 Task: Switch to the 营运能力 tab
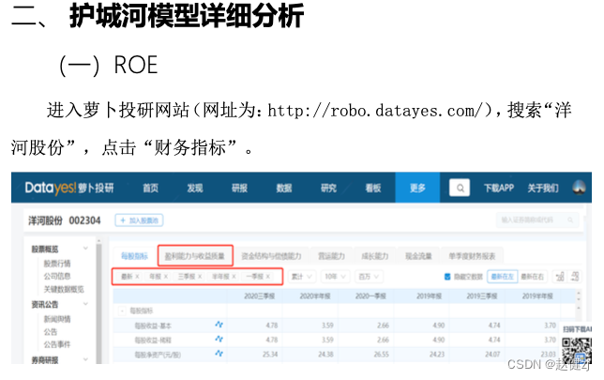coord(331,256)
